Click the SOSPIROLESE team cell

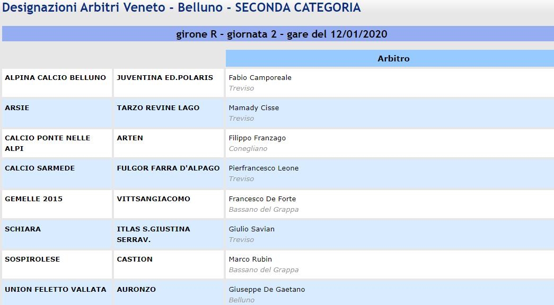coord(57,264)
